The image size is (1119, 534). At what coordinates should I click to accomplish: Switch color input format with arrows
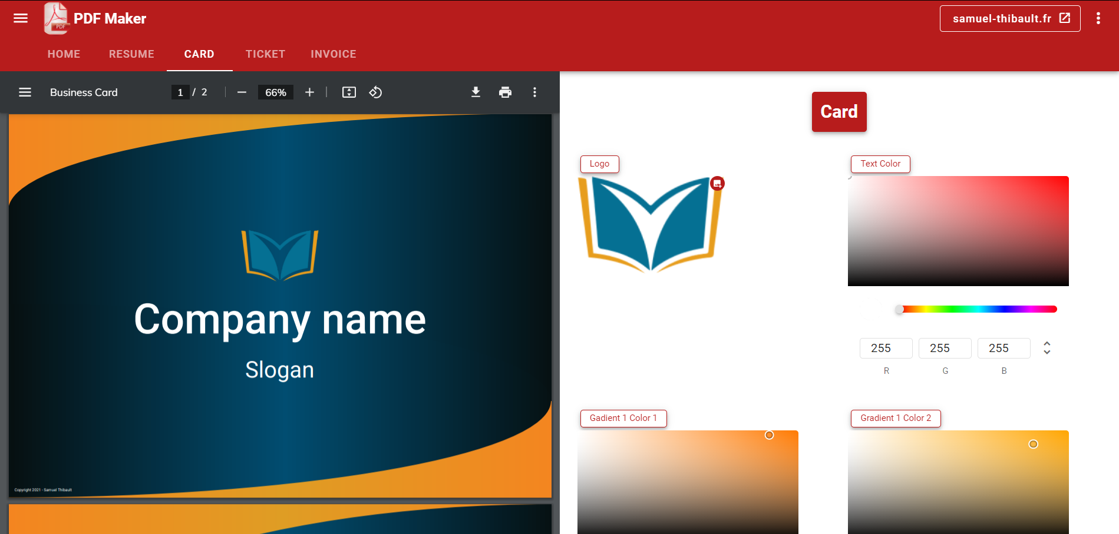1047,348
